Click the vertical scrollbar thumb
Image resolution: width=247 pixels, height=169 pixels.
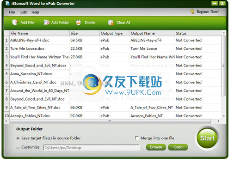223,66
